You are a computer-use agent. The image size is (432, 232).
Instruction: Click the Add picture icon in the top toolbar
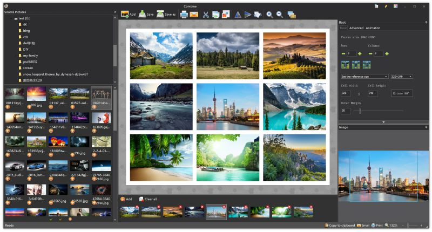[129, 15]
